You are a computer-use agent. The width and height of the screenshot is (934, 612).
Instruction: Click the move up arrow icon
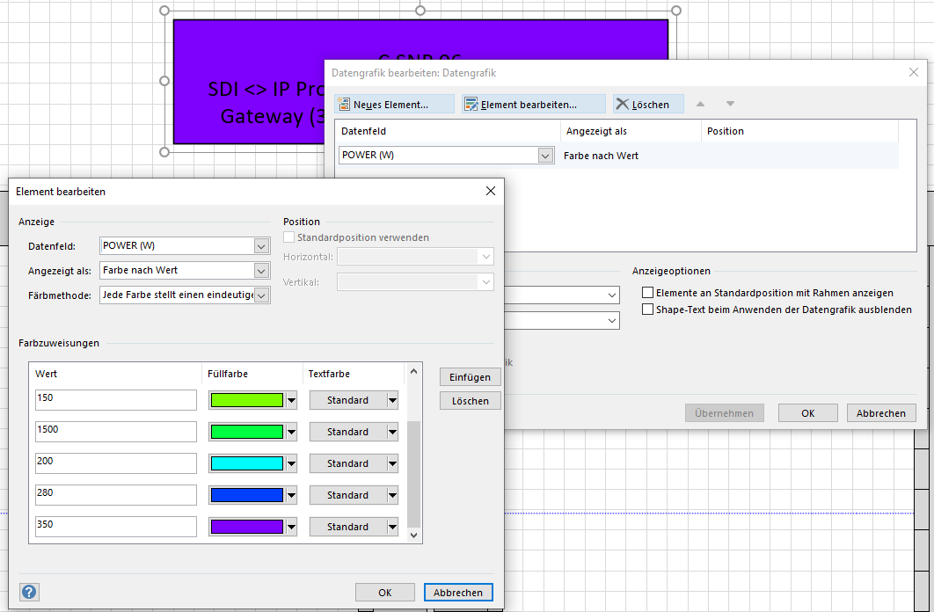(701, 104)
